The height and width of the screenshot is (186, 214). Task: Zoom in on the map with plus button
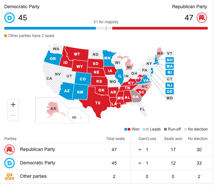[13, 105]
